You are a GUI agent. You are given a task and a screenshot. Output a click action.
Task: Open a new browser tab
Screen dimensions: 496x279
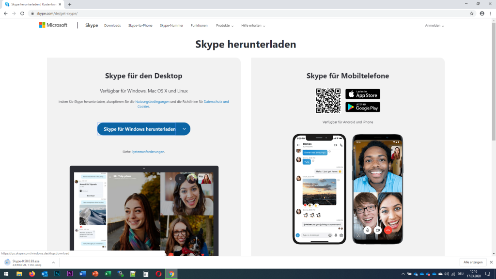click(70, 4)
